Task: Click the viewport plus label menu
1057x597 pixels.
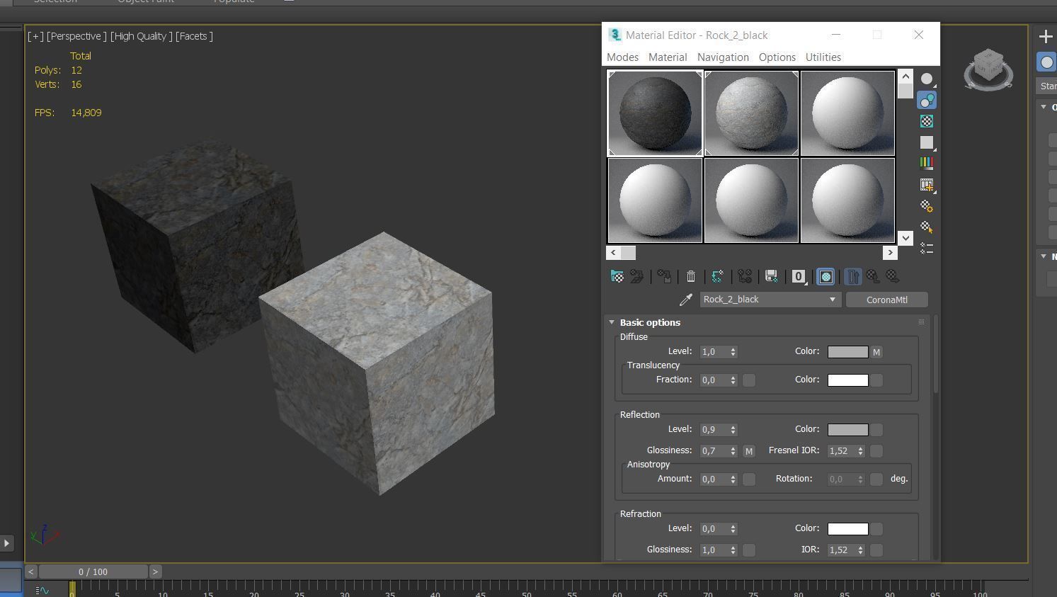Action: coord(35,36)
